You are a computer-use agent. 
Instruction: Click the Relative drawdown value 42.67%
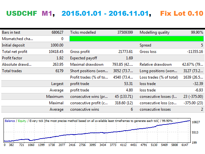(193, 64)
